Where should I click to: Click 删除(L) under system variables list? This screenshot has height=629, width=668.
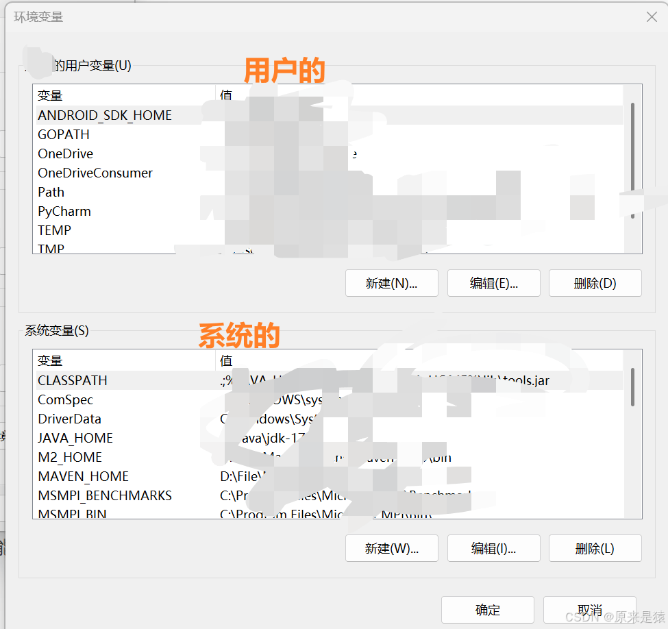tap(595, 548)
